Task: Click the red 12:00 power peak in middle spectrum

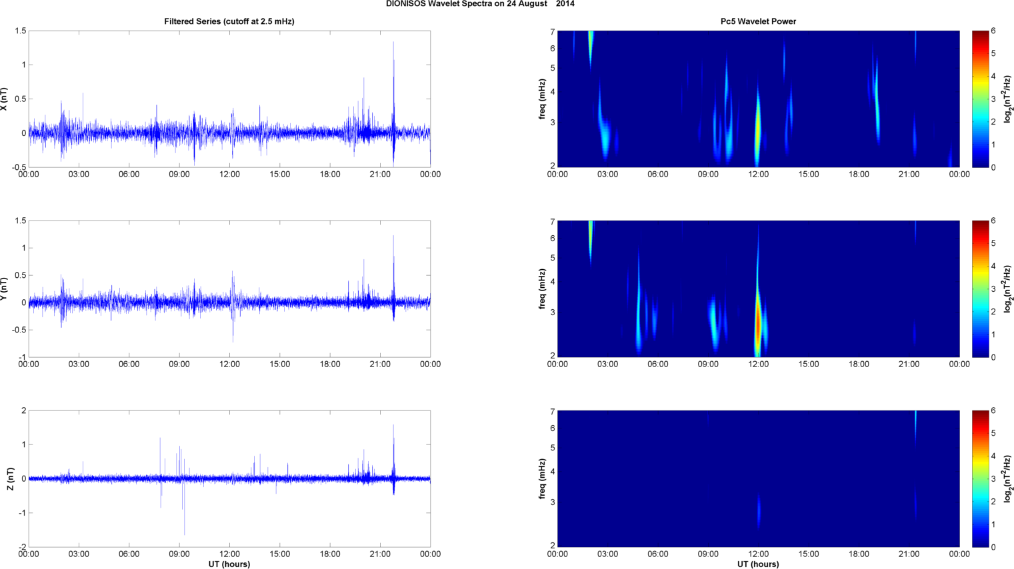Action: pyautogui.click(x=758, y=323)
